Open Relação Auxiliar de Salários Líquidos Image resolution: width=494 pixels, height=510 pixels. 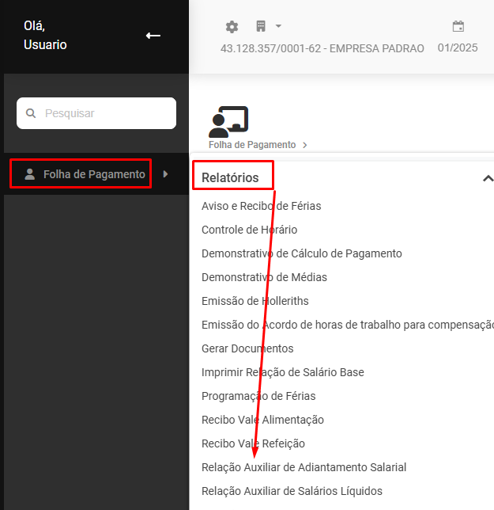(x=292, y=491)
